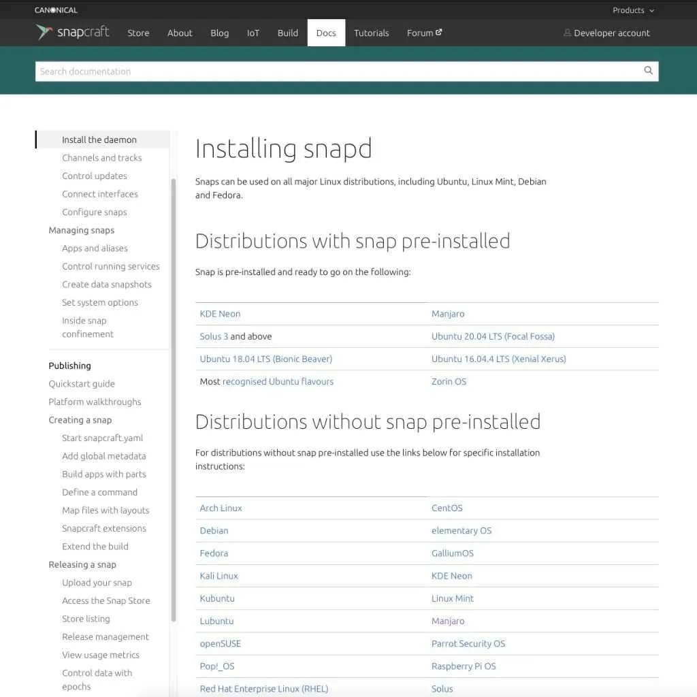Open Debian install instructions

214,531
